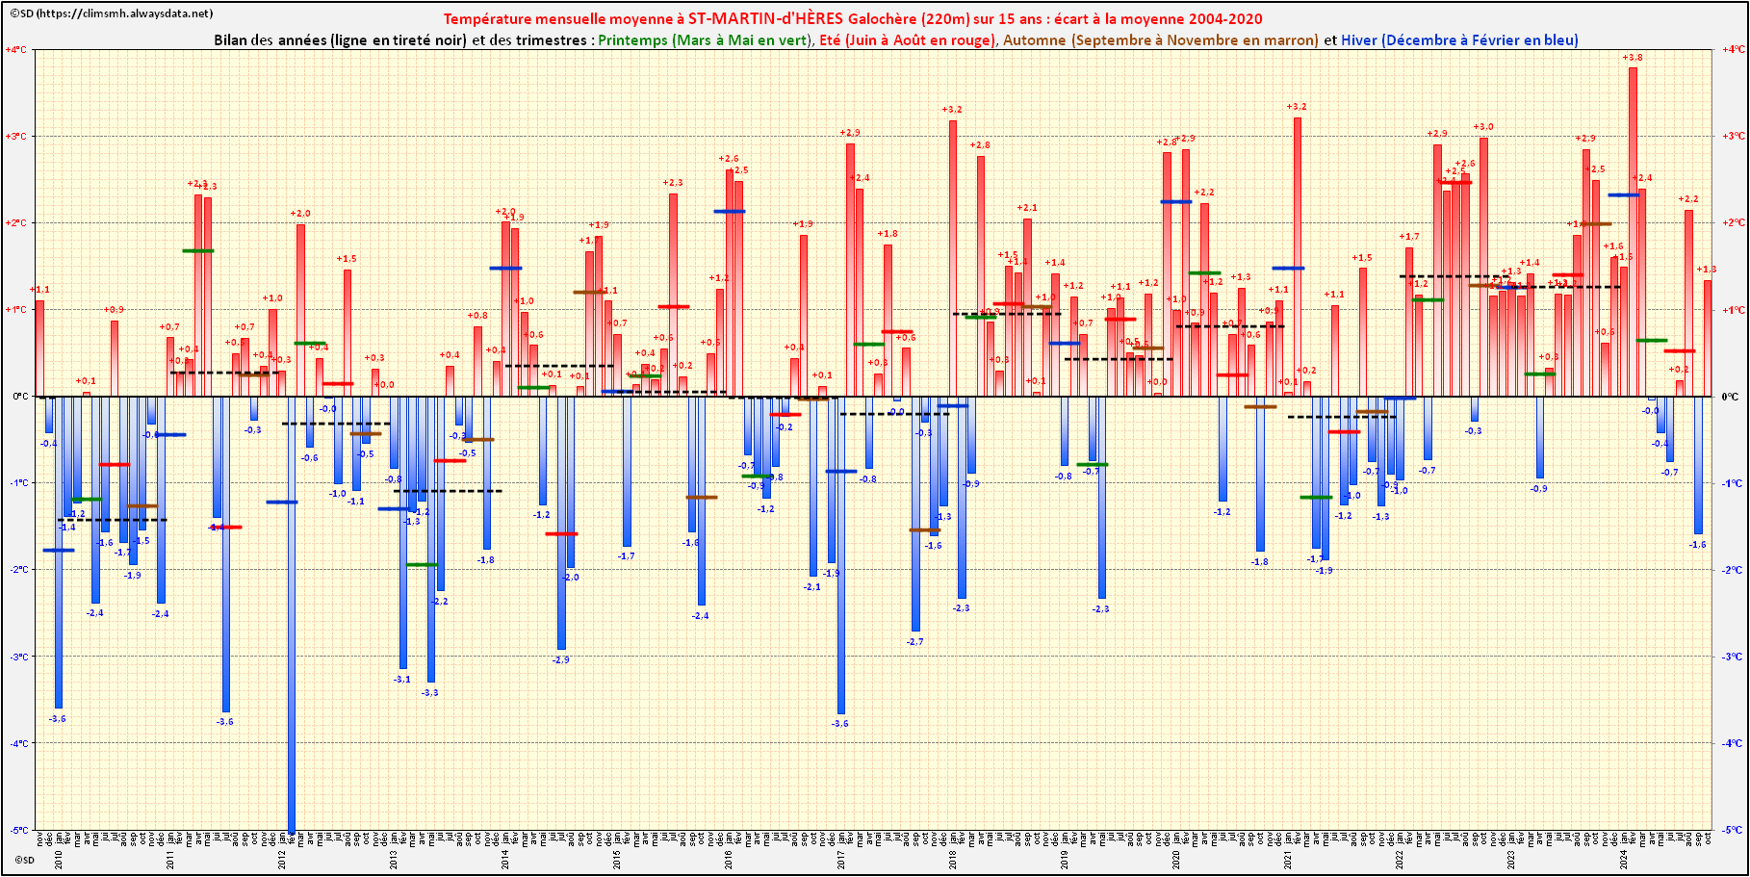Click the +2.1 value label in 2018
Screen dimensions: 1750x877
click(1027, 208)
